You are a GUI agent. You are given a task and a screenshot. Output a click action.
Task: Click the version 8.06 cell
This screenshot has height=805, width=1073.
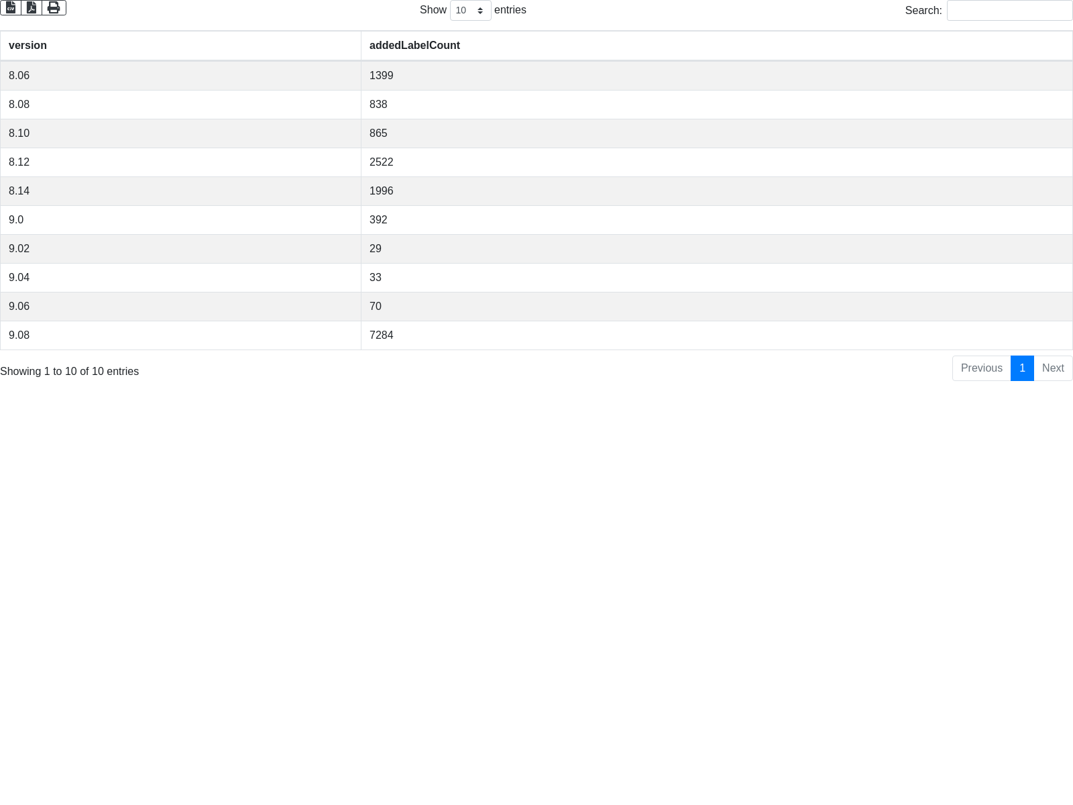pyautogui.click(x=19, y=76)
